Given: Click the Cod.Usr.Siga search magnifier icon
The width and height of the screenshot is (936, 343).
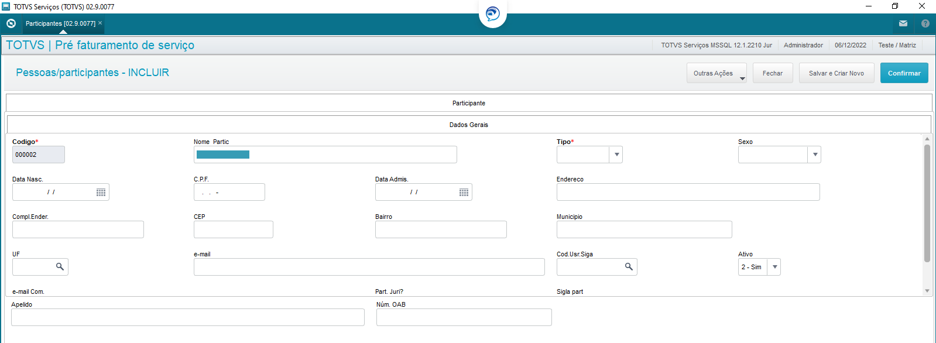Looking at the screenshot, I should click(629, 266).
